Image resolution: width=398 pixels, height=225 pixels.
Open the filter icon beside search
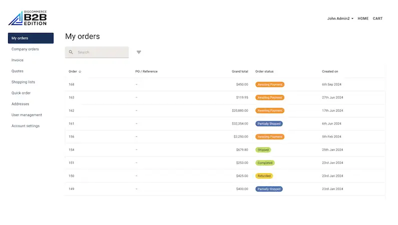tap(139, 52)
